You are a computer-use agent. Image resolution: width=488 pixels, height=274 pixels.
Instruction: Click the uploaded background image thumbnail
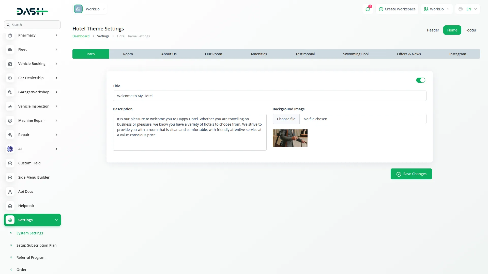coord(290,138)
